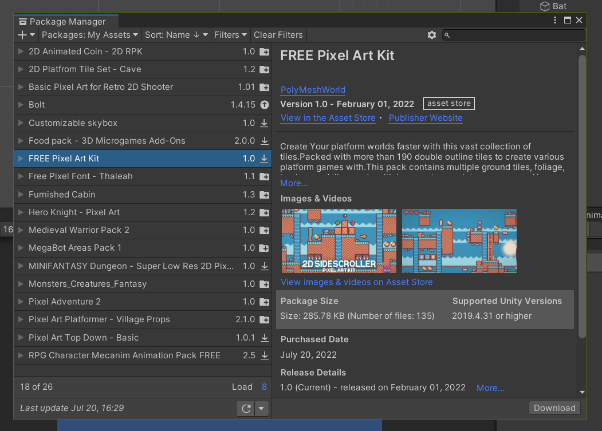Open the PolyMeshWorld publisher link

point(313,90)
